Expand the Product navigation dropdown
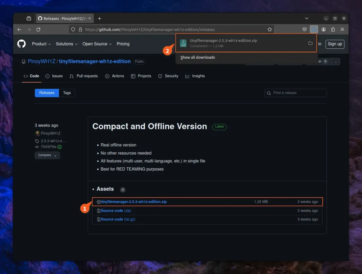 pos(41,44)
